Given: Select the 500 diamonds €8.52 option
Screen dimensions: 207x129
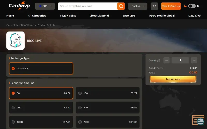Looking at the screenshot, I should tap(108, 108).
